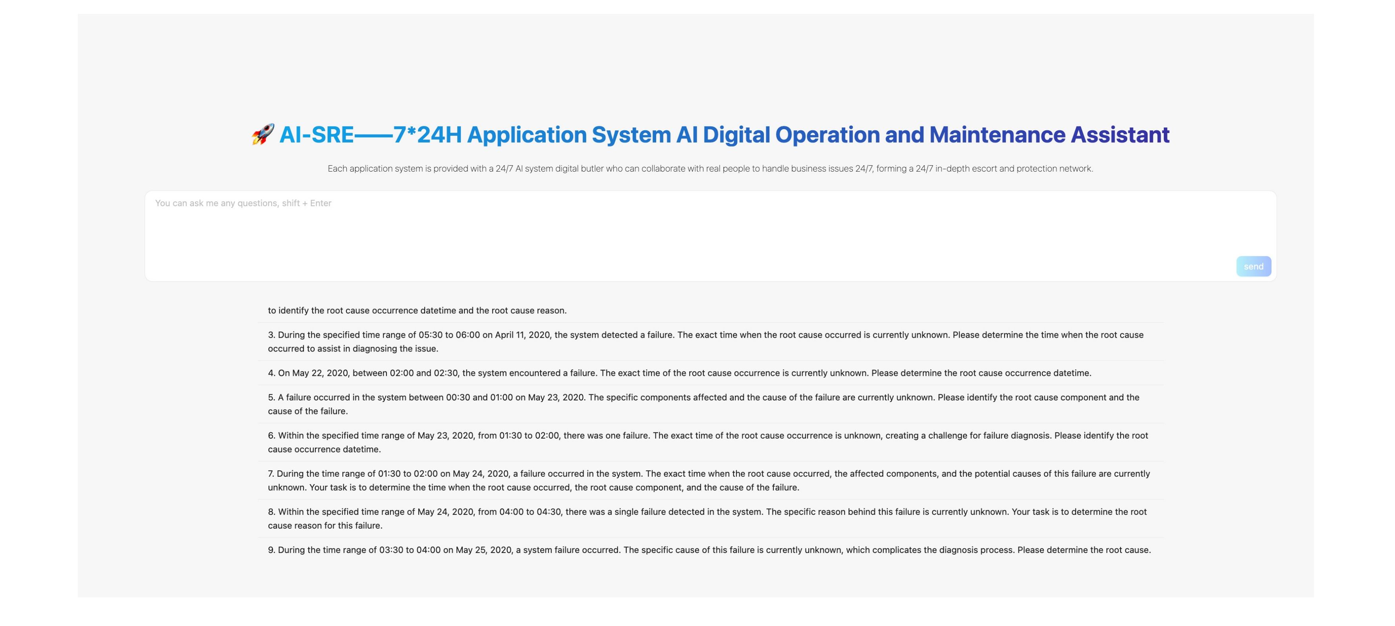Select question 8 about May 24 04:00 failure

point(707,518)
